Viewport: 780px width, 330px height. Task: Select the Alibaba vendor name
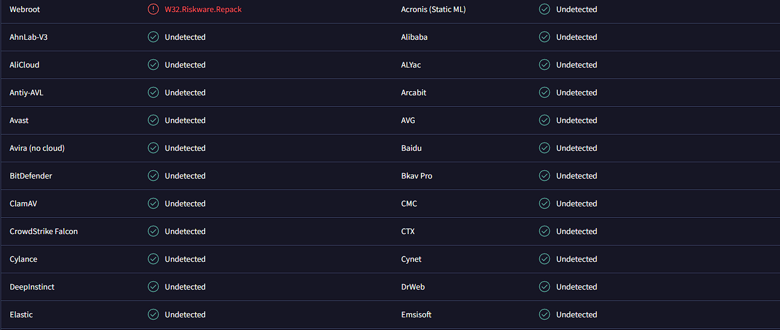click(414, 37)
